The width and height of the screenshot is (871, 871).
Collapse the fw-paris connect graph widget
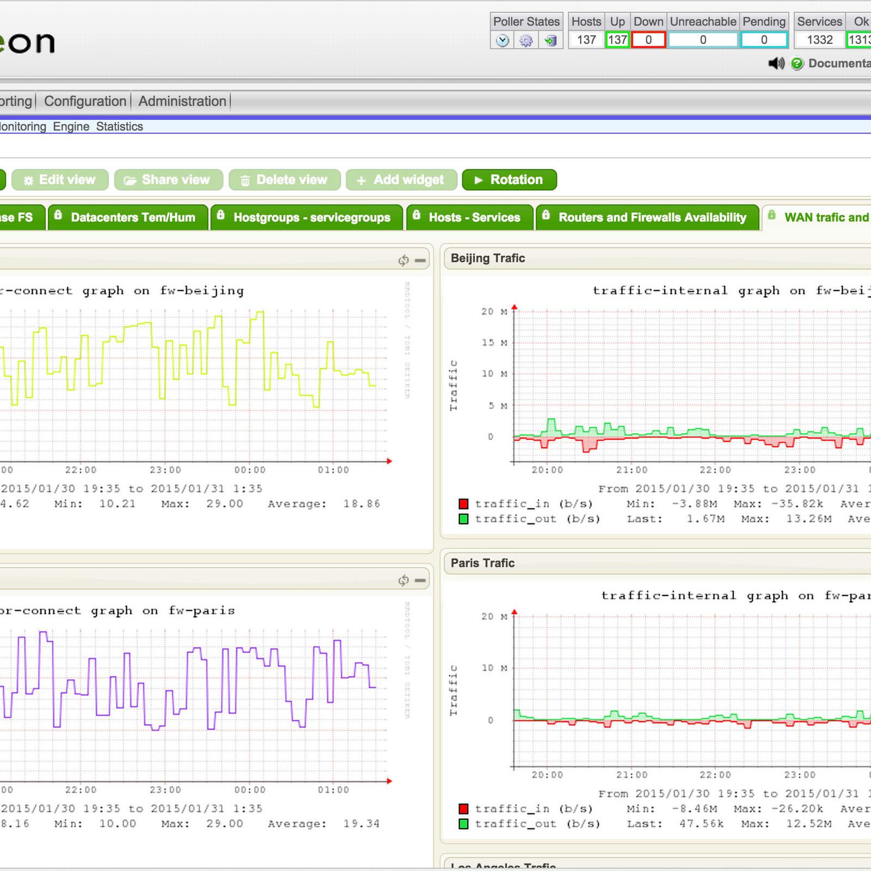420,580
